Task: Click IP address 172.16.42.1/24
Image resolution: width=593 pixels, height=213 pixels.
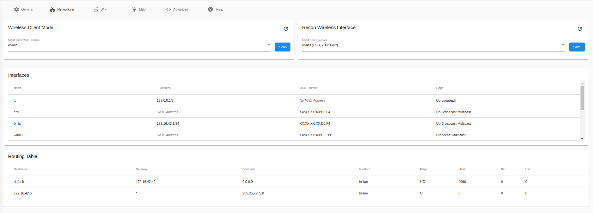Action: click(x=168, y=123)
